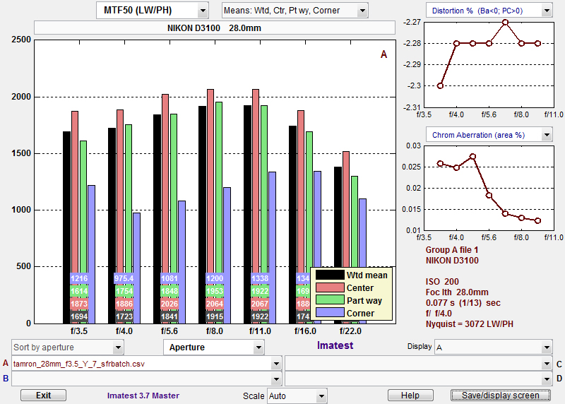Click the 975.4 corner value label at f/4.0

pos(124,278)
